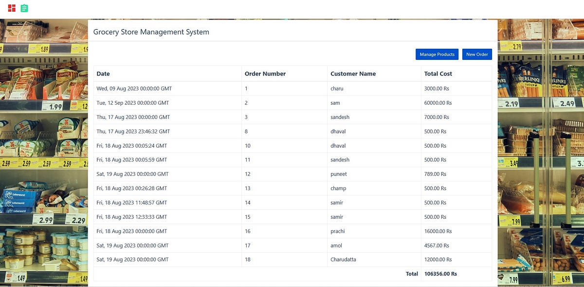Click order number 14 for samir
Viewport: 584px width, 287px height.
[x=292, y=202]
